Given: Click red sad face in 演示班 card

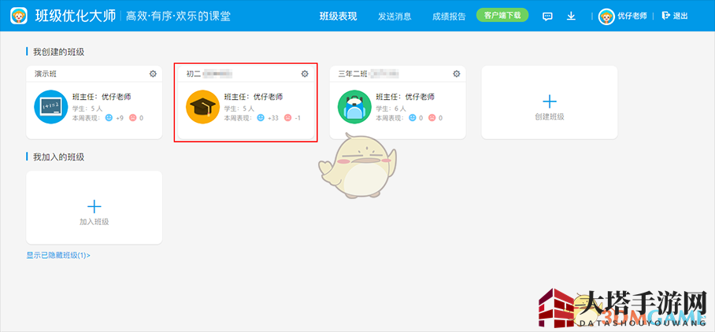Looking at the screenshot, I should [x=132, y=118].
